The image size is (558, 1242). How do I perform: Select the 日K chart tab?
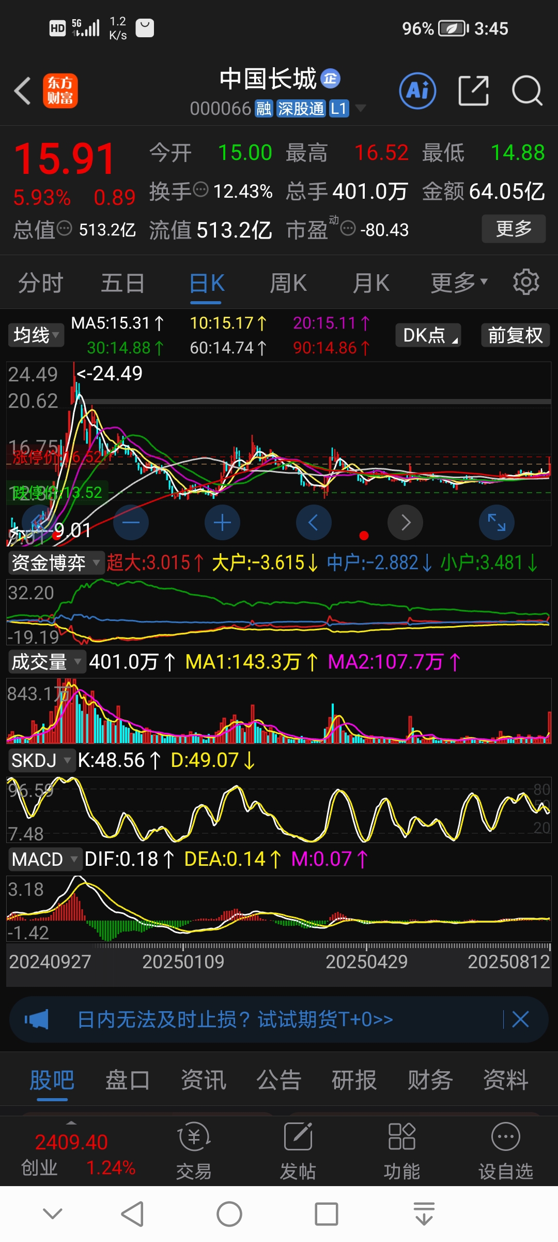coord(207,283)
